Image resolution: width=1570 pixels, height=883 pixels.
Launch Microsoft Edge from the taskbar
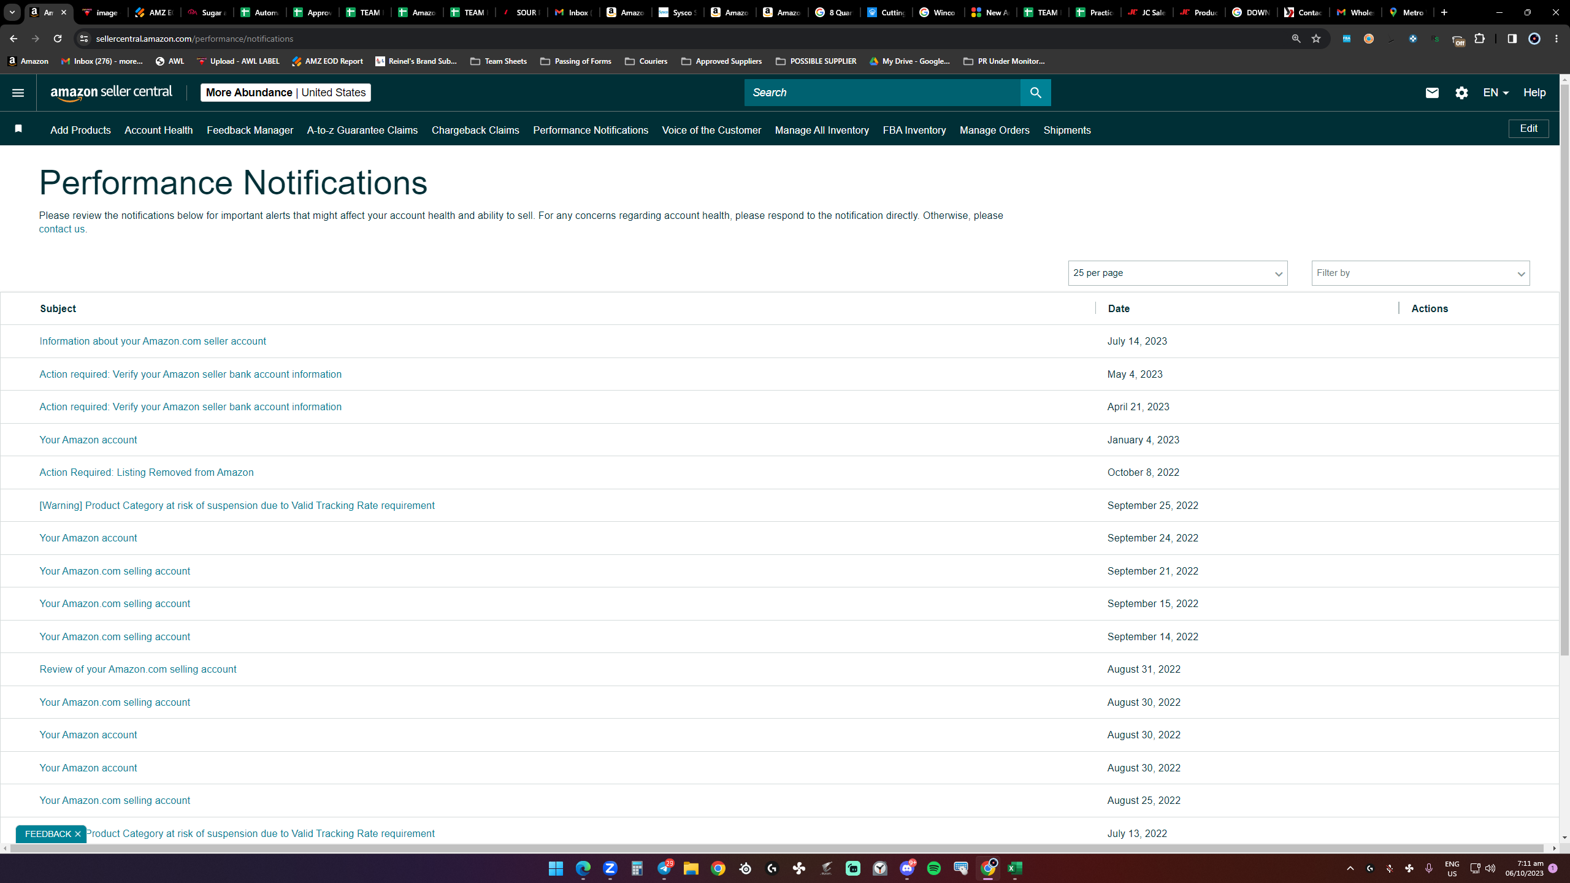(583, 868)
